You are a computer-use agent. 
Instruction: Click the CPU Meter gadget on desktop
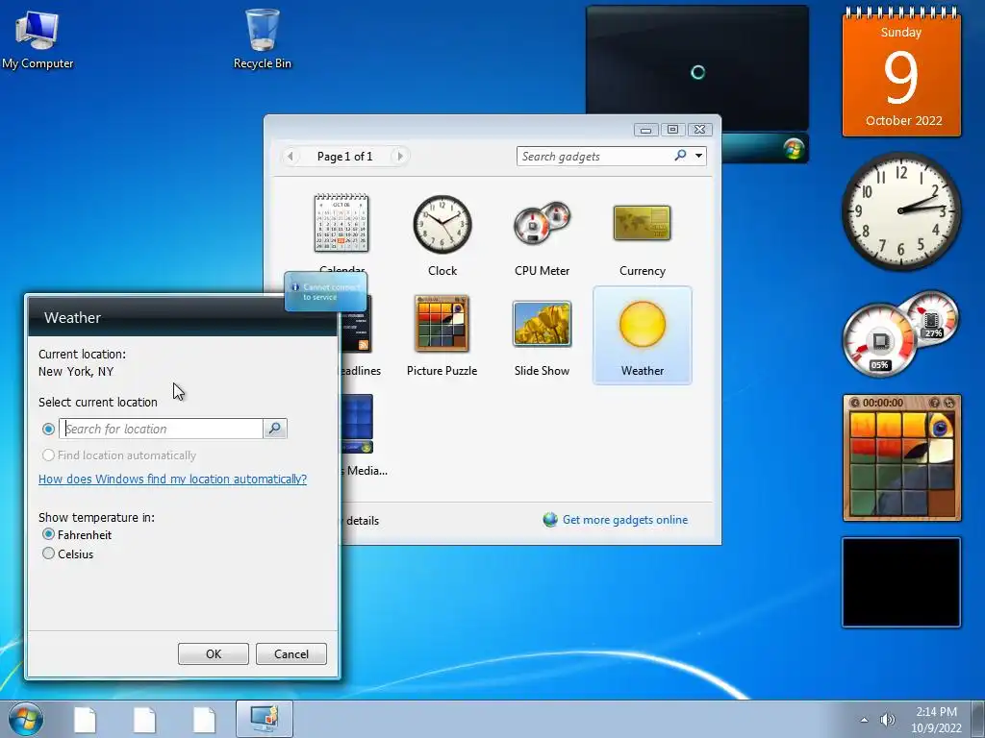click(900, 333)
